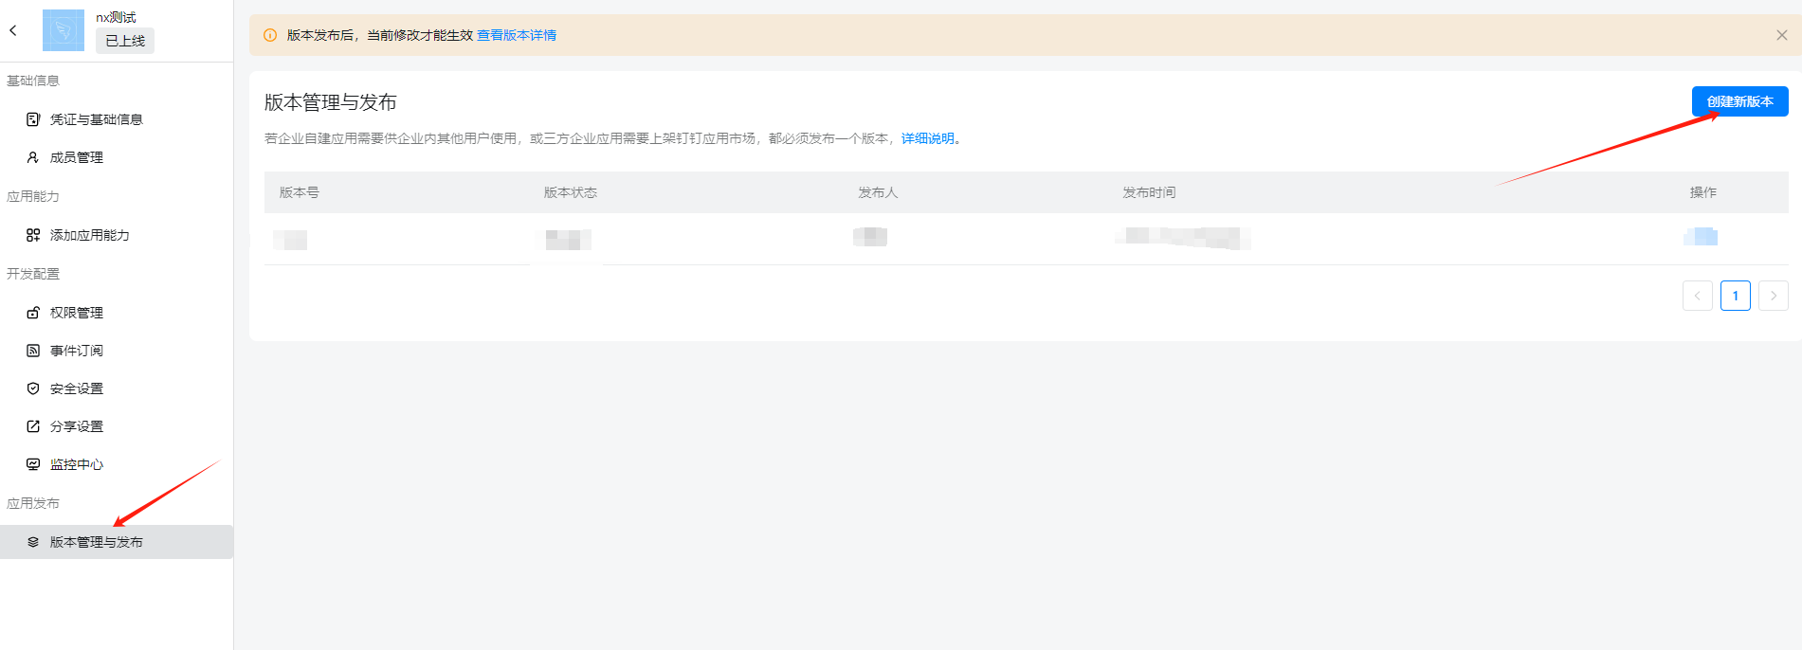Go to the previous page of versions
The image size is (1802, 650).
point(1697,296)
